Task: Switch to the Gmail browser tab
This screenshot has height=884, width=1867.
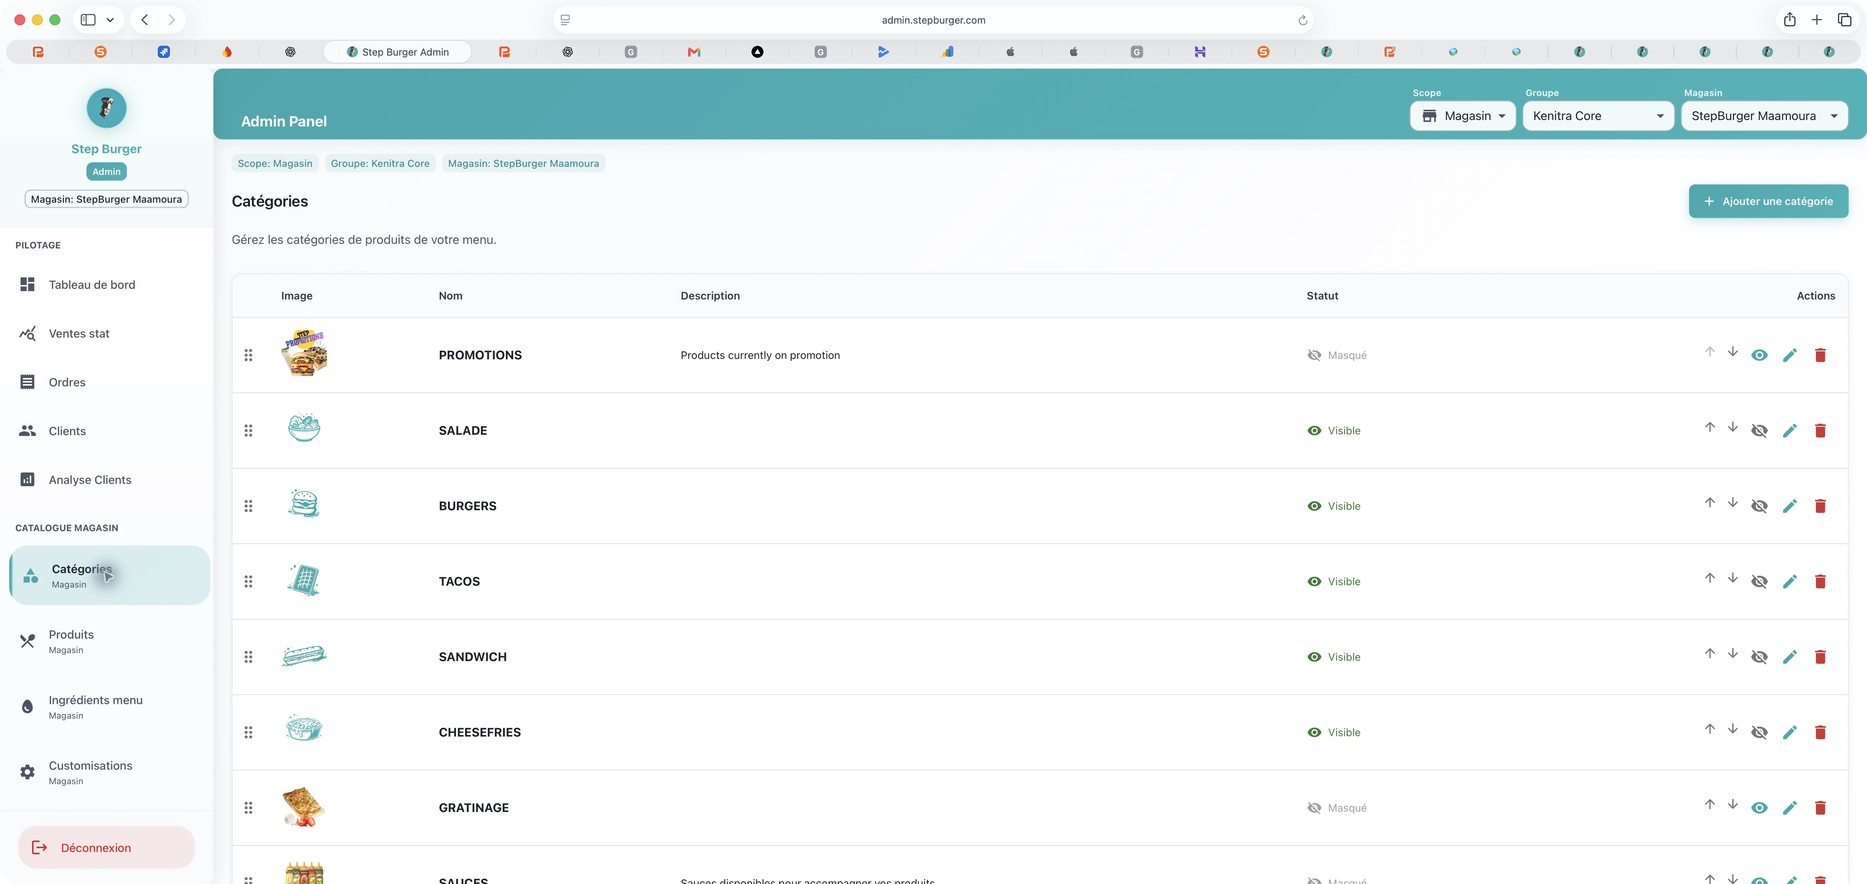Action: point(693,51)
